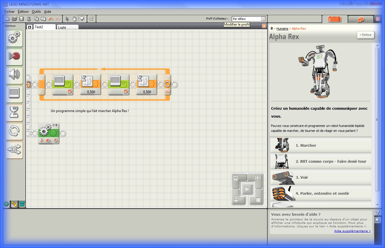This screenshot has height=248, width=385.
Task: Click the Robo Center scrollbar down arrow
Action: [x=377, y=205]
